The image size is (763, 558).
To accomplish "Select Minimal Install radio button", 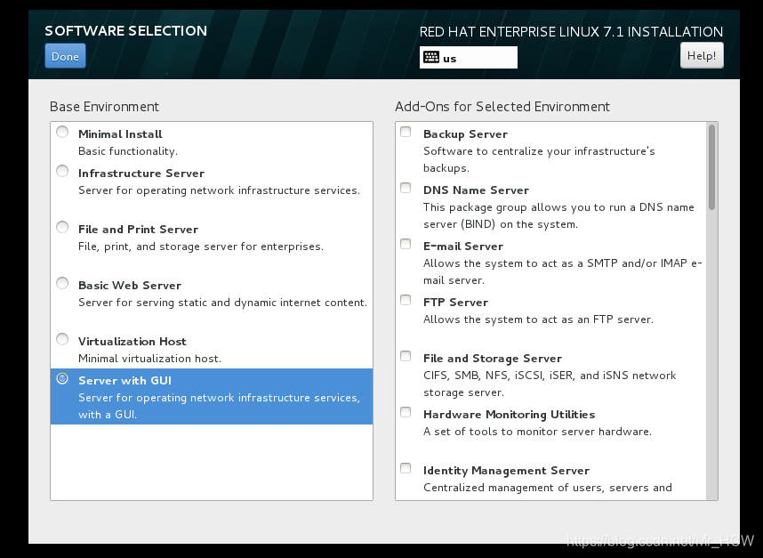I will [62, 132].
